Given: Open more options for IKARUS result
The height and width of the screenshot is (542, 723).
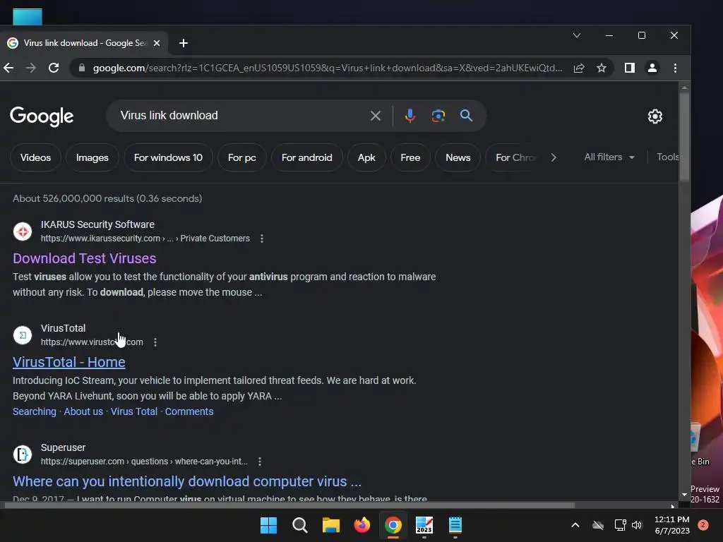Looking at the screenshot, I should (x=262, y=239).
